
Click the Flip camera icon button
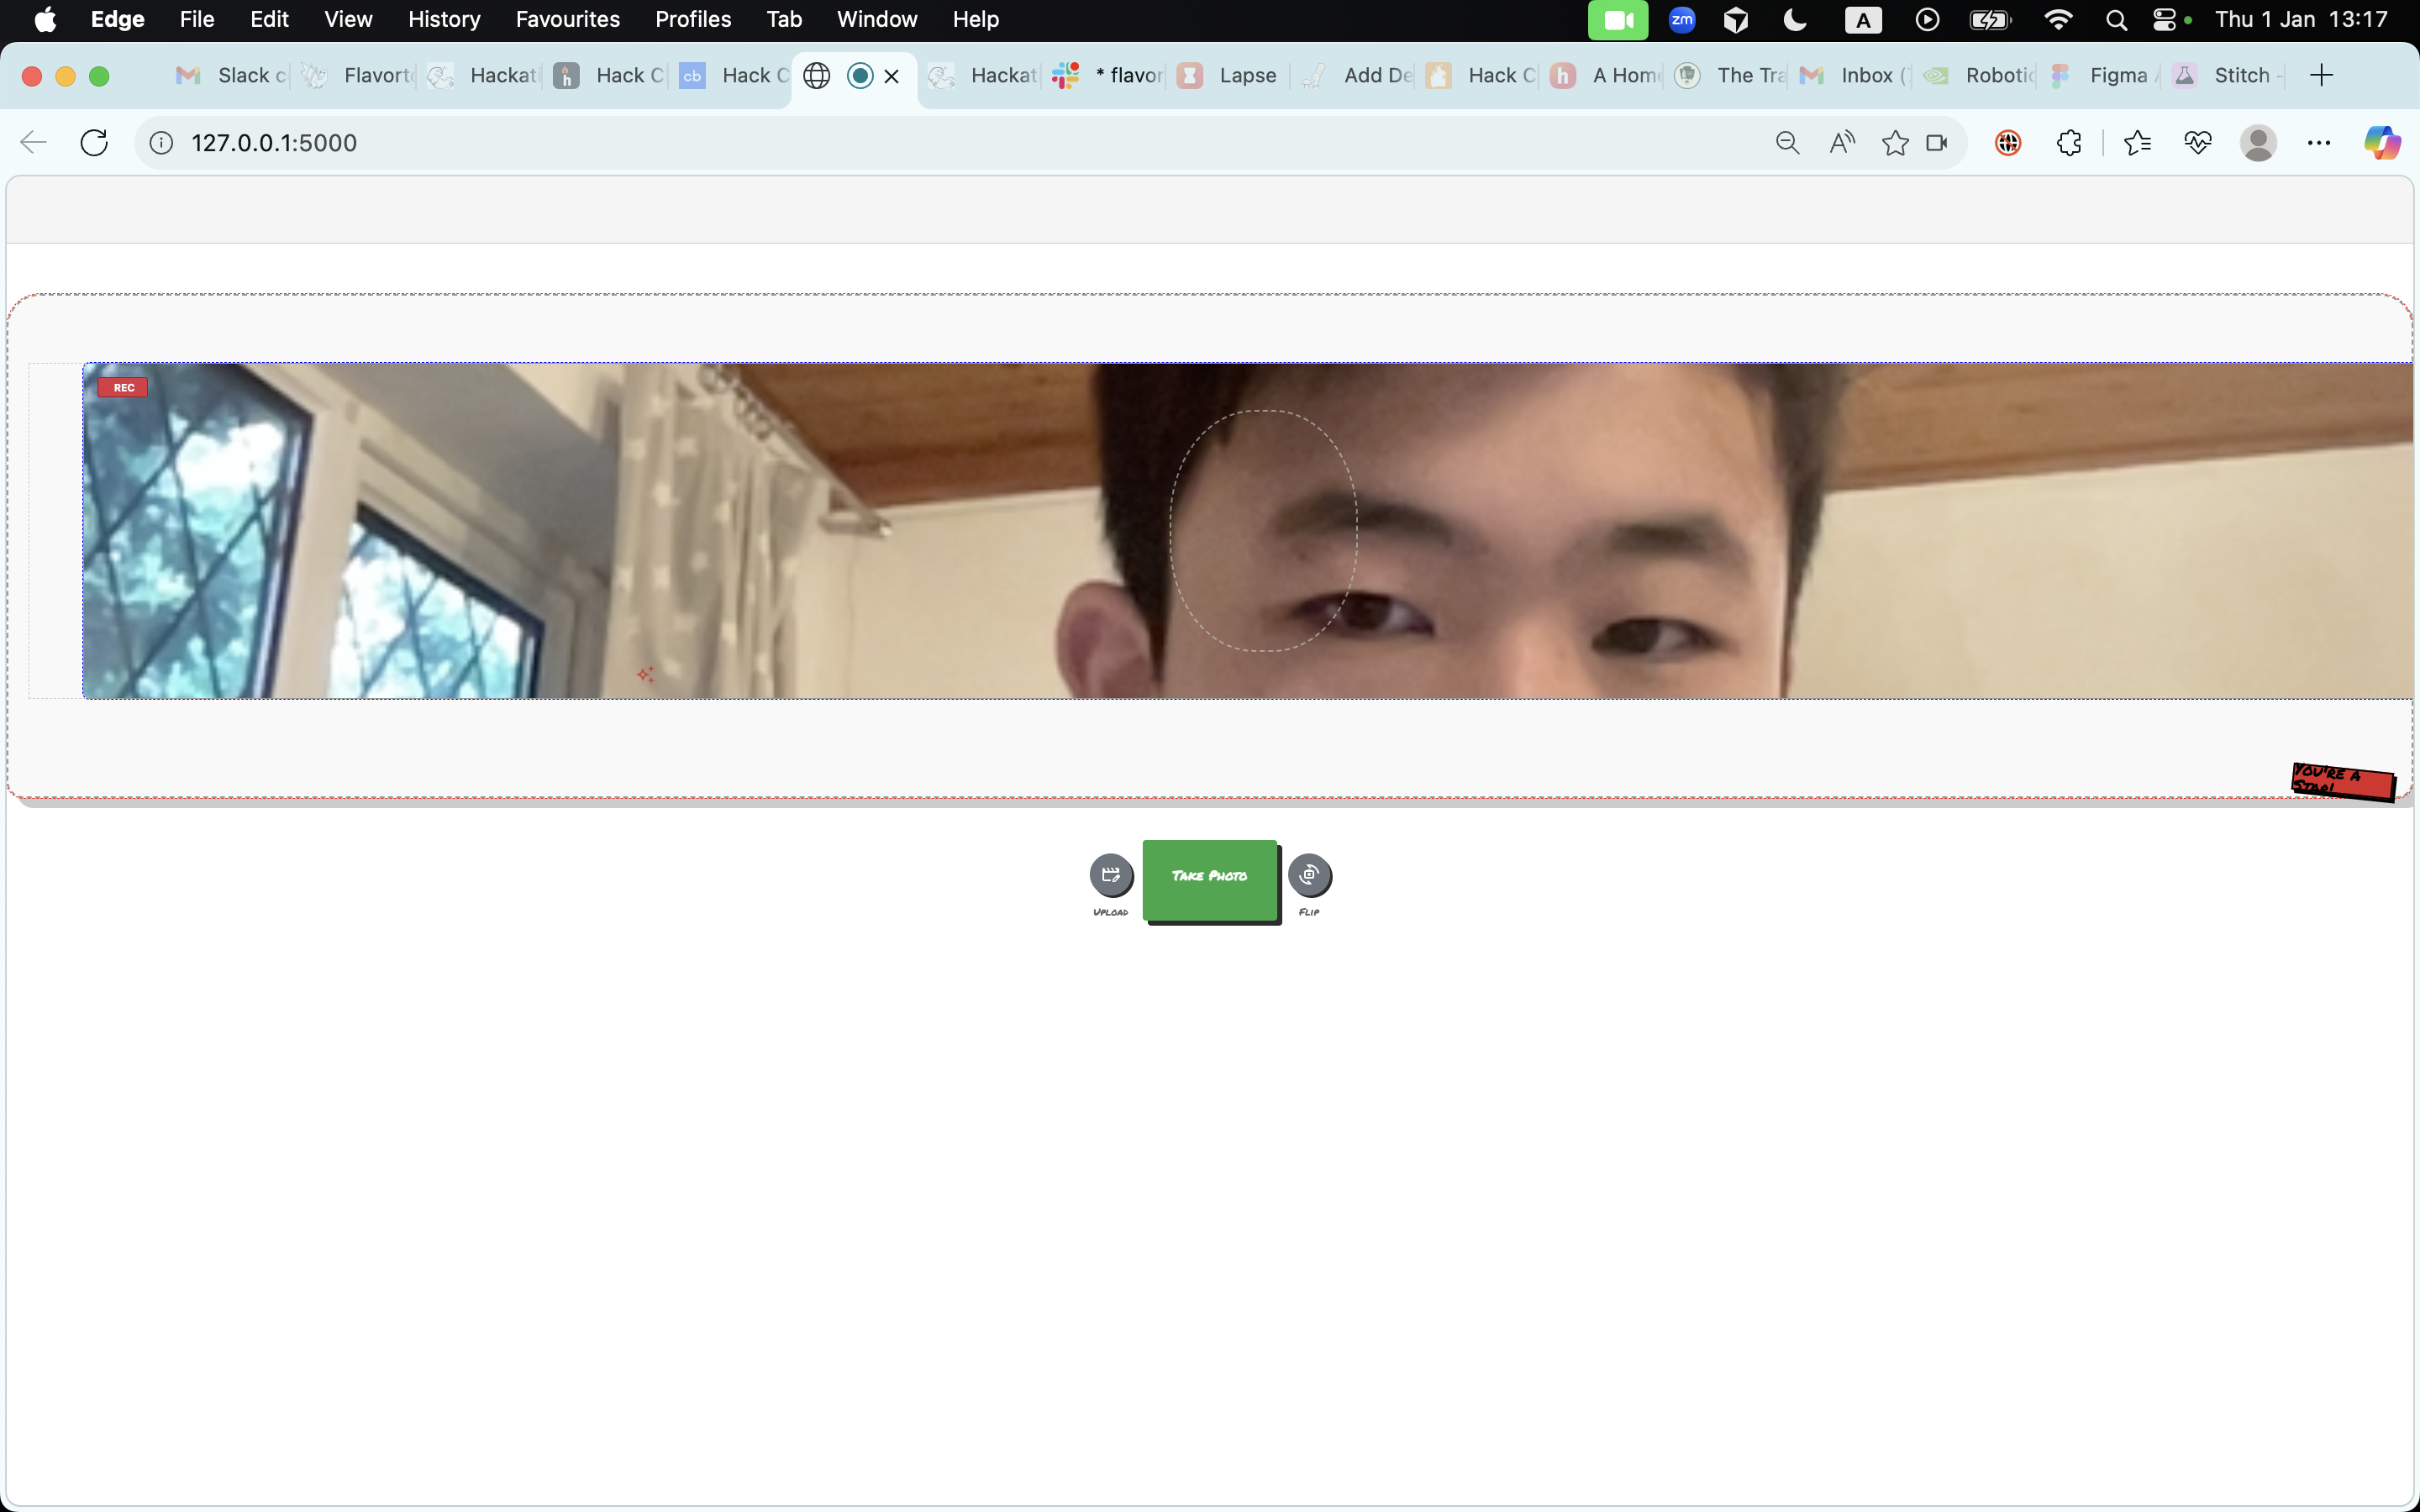[1309, 875]
